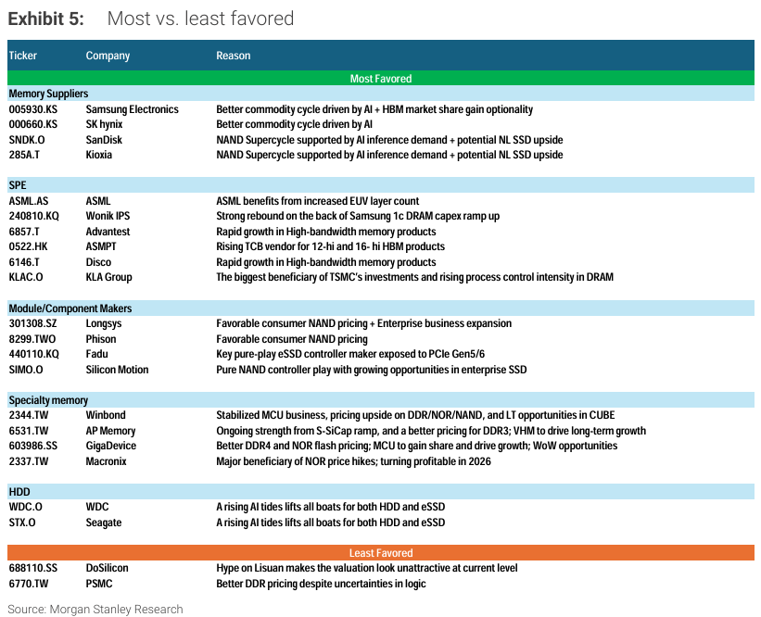This screenshot has width=761, height=617.
Task: Select the ASML.AS ticker cell
Action: (x=28, y=201)
